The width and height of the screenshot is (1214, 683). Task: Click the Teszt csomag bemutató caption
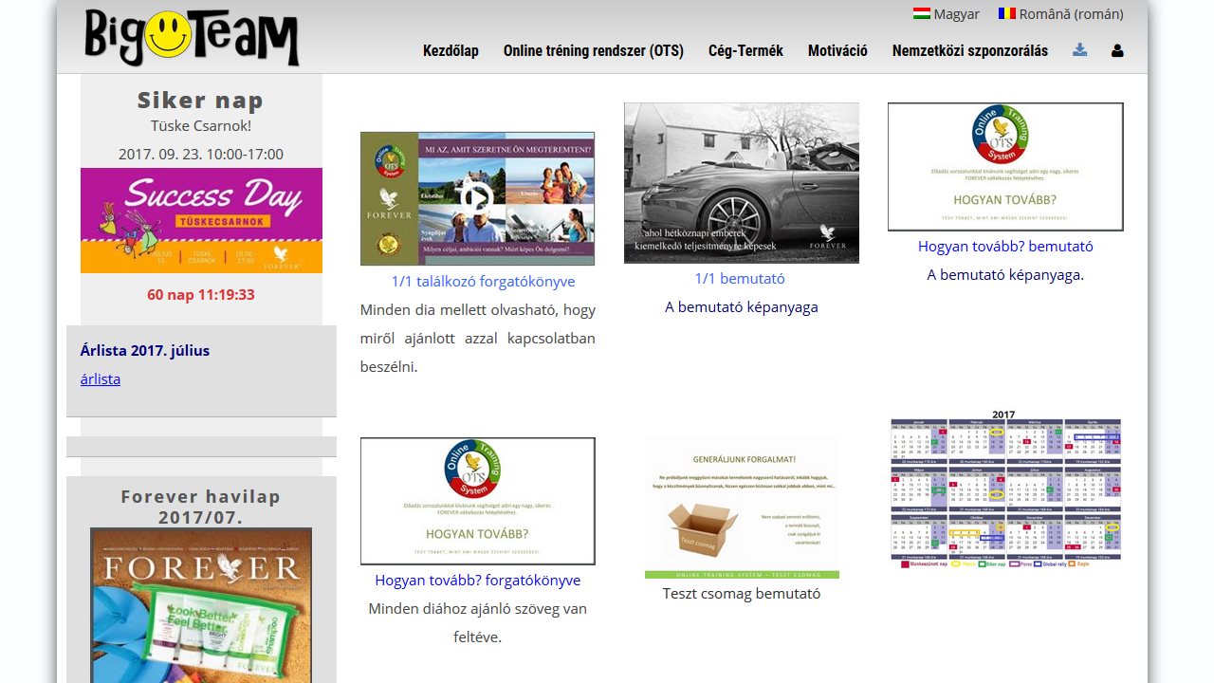coord(742,594)
